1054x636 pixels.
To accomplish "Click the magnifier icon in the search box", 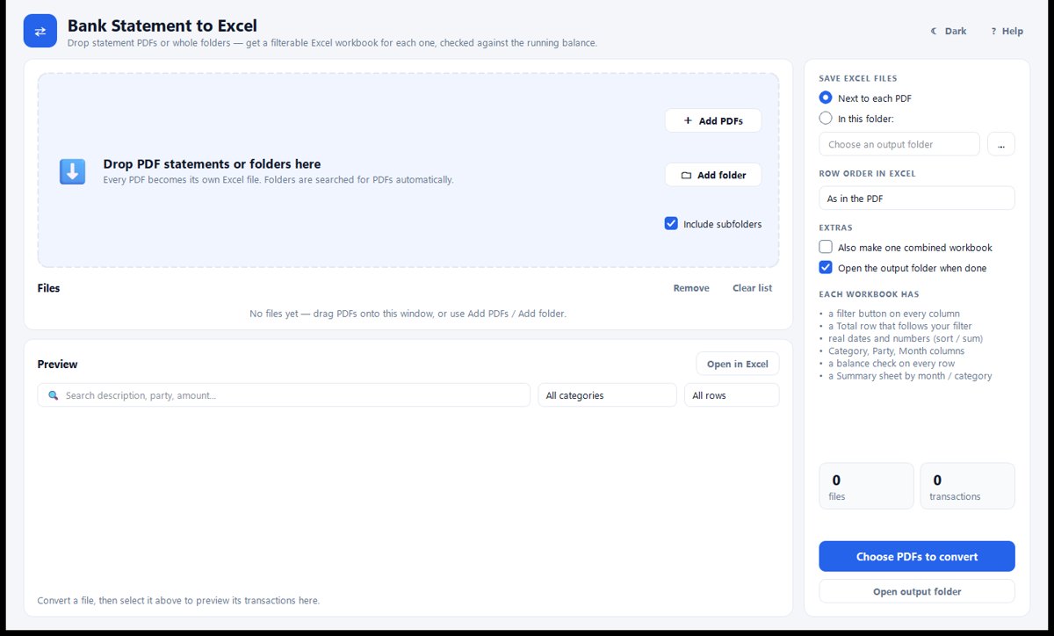I will (x=53, y=395).
